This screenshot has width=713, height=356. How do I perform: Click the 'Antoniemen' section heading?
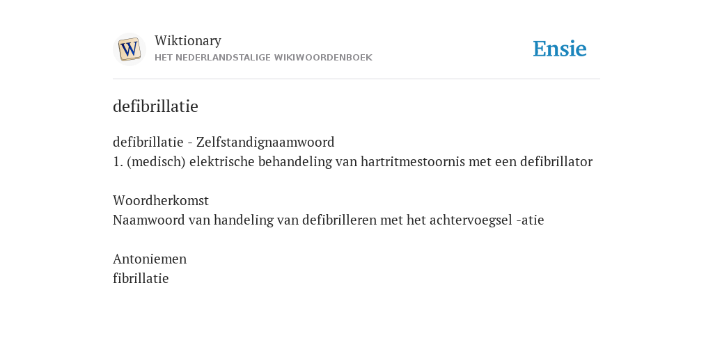150,259
